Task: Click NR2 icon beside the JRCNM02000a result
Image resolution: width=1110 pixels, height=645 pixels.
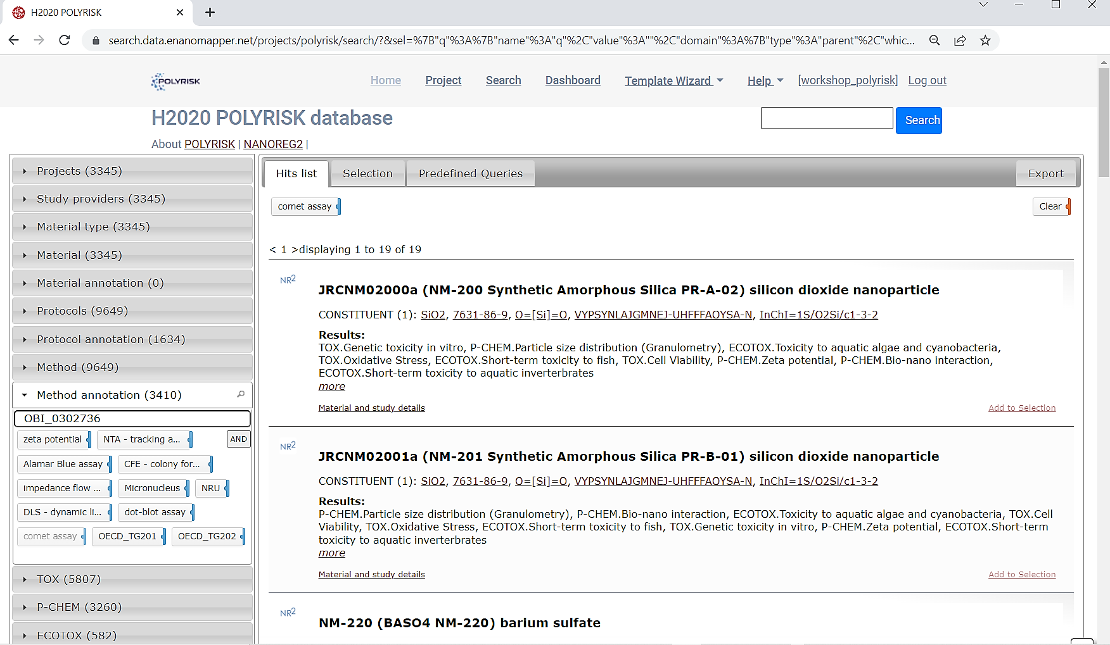Action: pyautogui.click(x=288, y=280)
